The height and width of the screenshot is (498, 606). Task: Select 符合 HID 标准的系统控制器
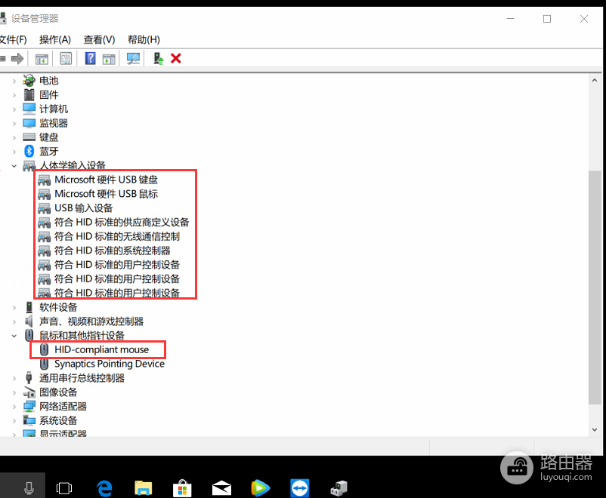point(112,251)
